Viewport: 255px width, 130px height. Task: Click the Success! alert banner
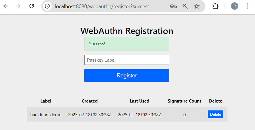coord(127,44)
